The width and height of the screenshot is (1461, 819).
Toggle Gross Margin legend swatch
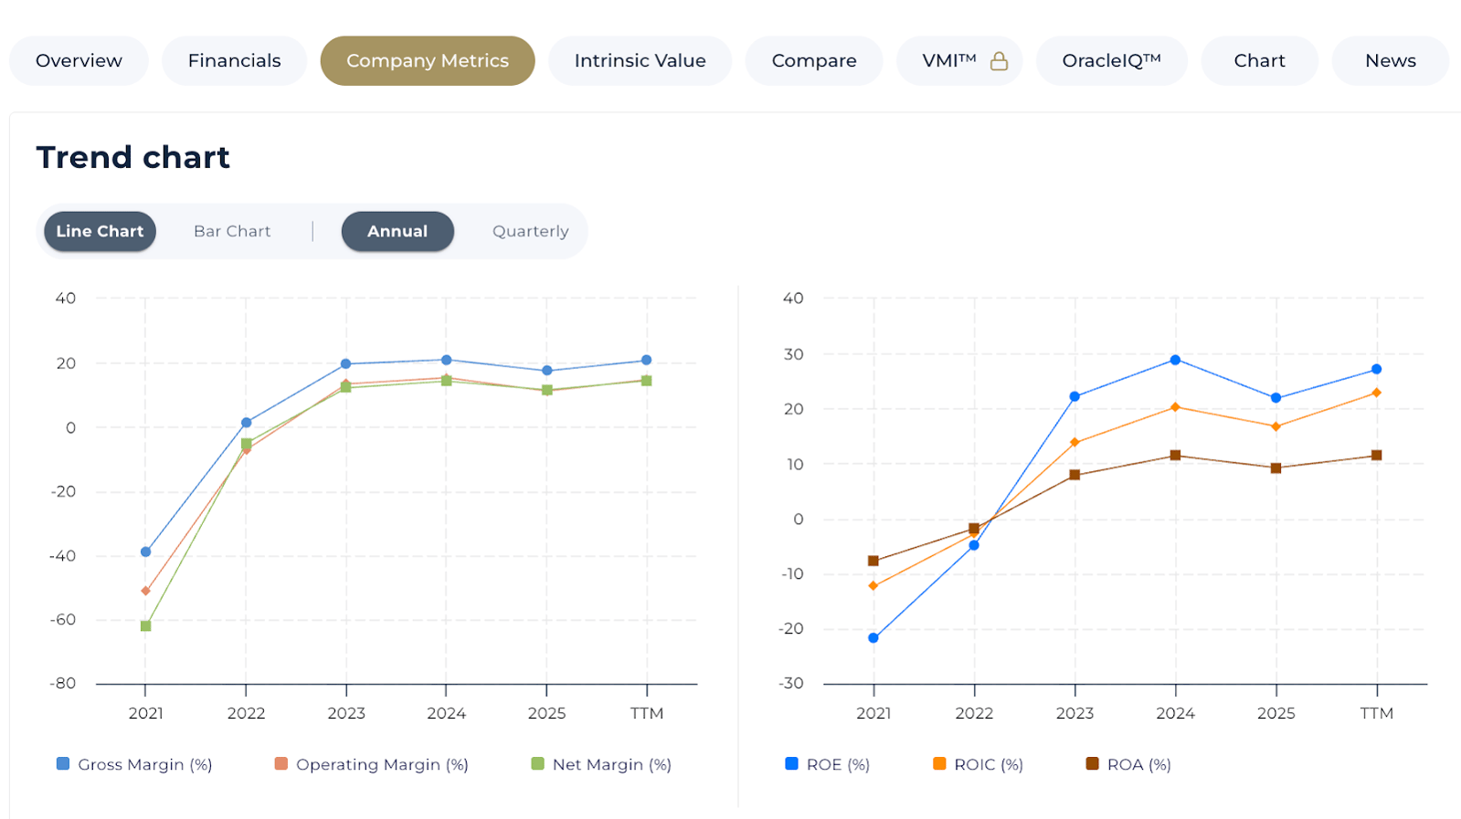point(63,763)
